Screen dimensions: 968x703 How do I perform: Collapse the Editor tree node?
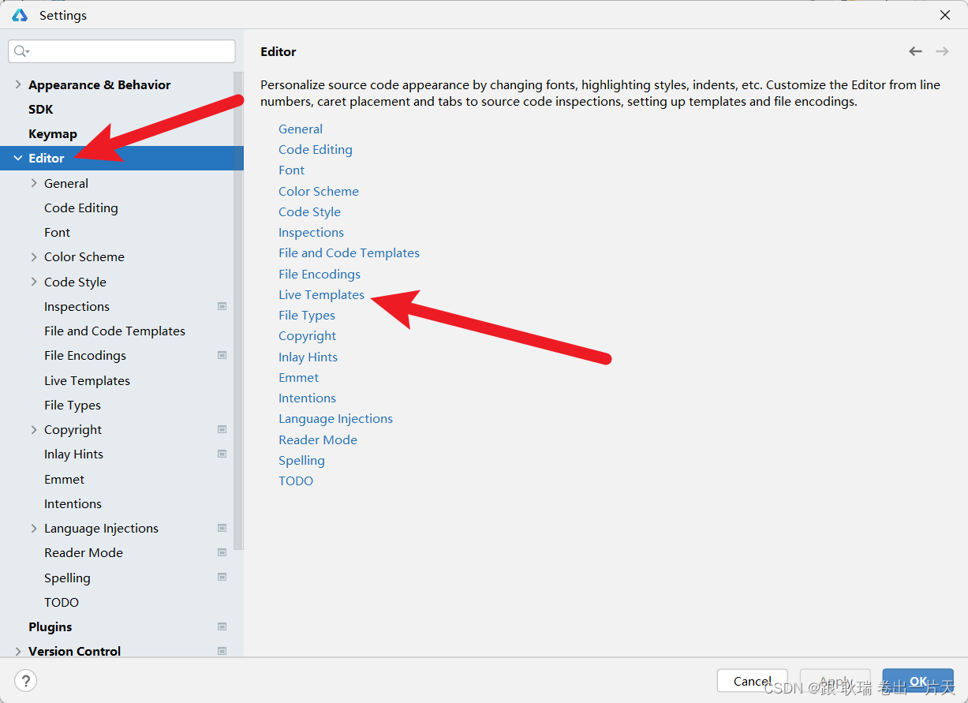pyautogui.click(x=18, y=158)
